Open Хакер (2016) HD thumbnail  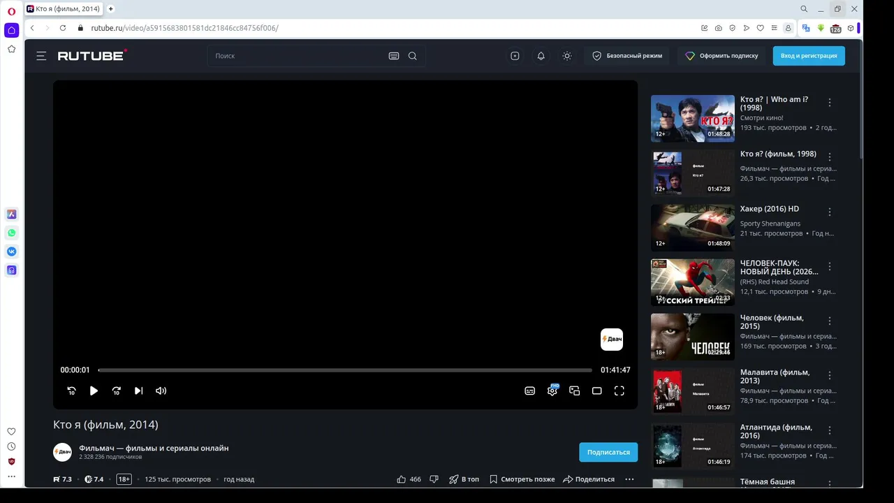pos(693,228)
